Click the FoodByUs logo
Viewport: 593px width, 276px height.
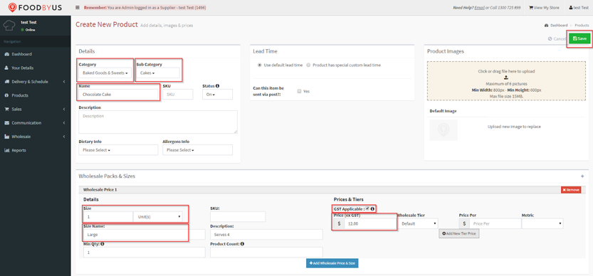(35, 7)
